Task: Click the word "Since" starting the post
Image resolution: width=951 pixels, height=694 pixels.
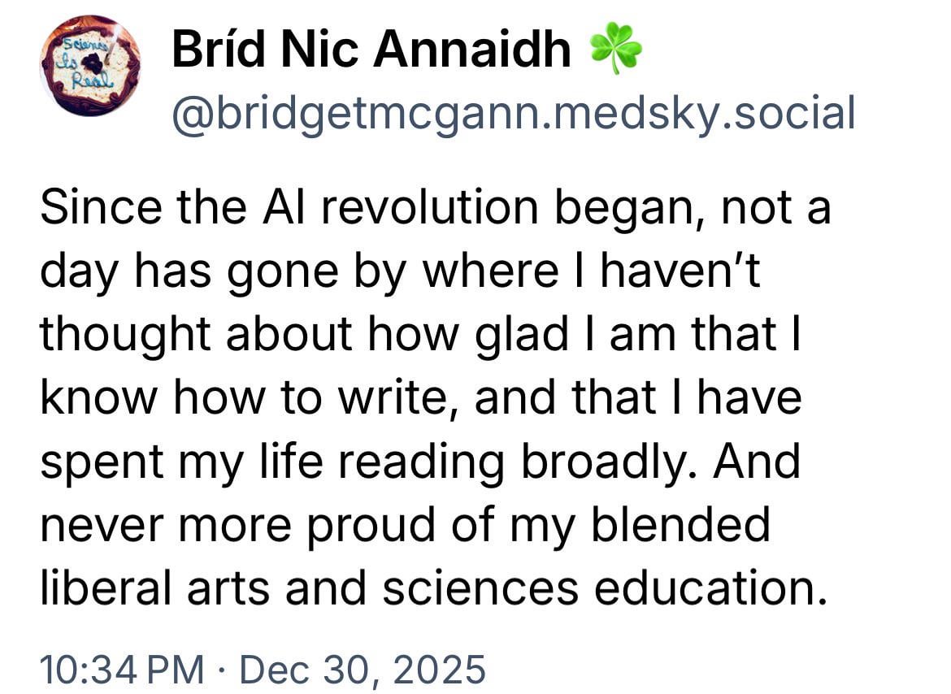Action: click(x=89, y=207)
